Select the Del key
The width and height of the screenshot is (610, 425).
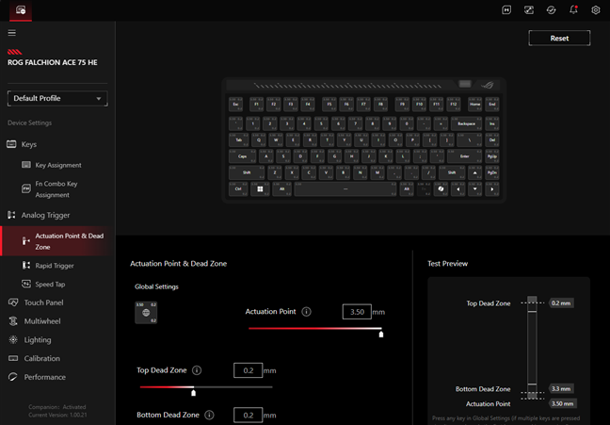click(x=492, y=139)
